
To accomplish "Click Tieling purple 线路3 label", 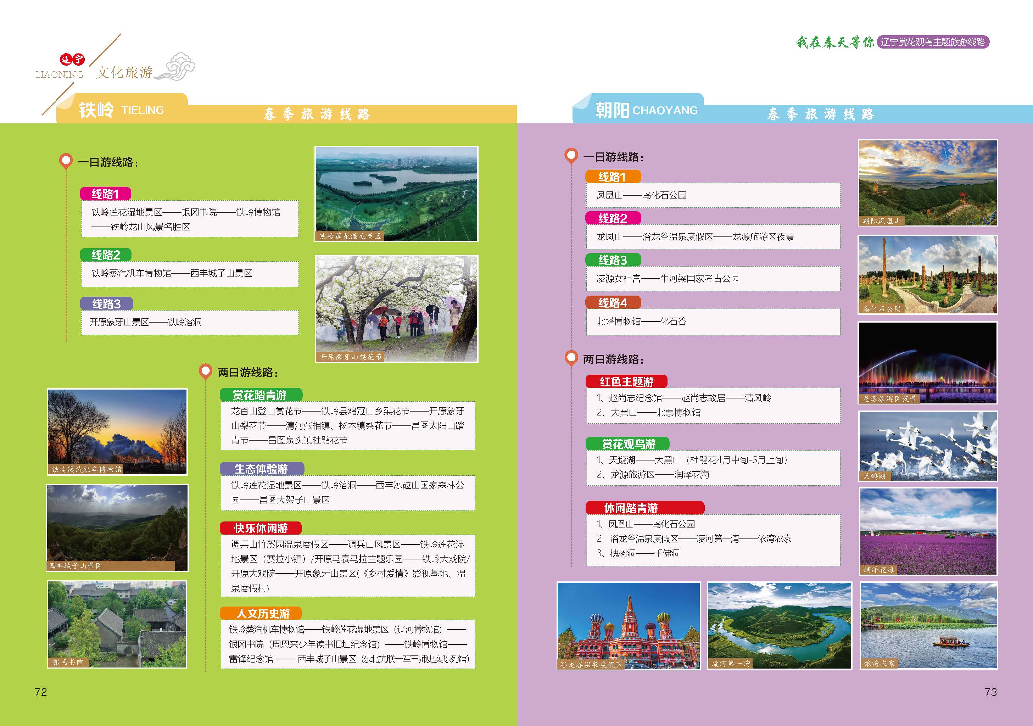I will [x=106, y=304].
